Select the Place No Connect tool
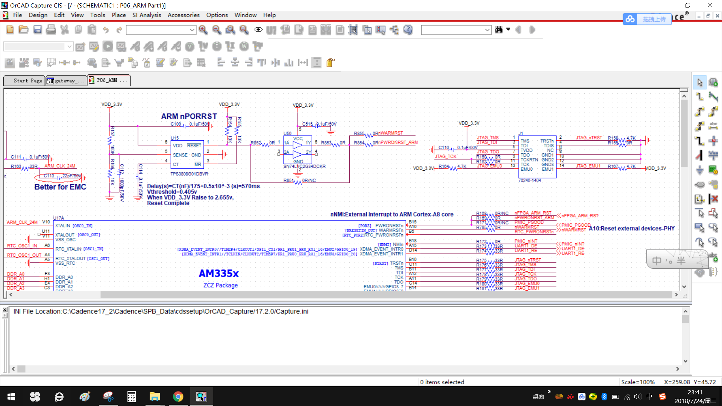Screen dimensions: 722x406 [713, 198]
